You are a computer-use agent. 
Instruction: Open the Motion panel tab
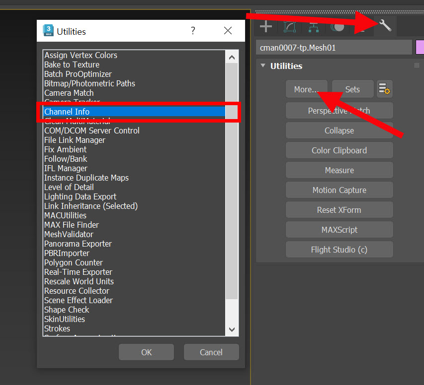click(x=337, y=27)
